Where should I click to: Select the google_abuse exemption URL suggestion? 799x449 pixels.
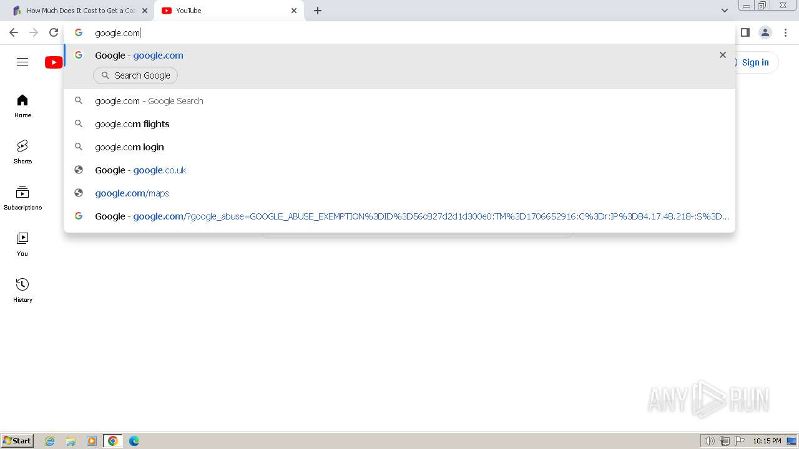[x=399, y=216]
